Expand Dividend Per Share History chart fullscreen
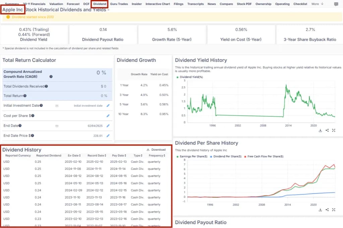Viewport: 343px width, 228px height. click(334, 210)
